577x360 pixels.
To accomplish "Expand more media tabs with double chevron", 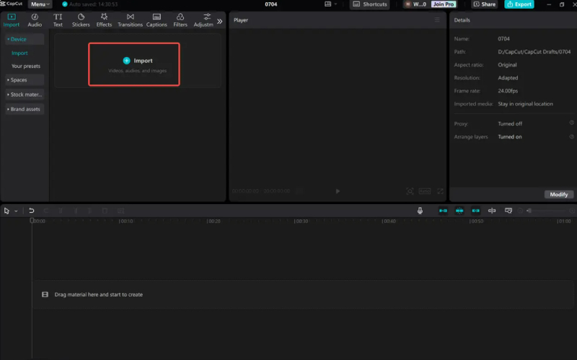I will pos(220,21).
